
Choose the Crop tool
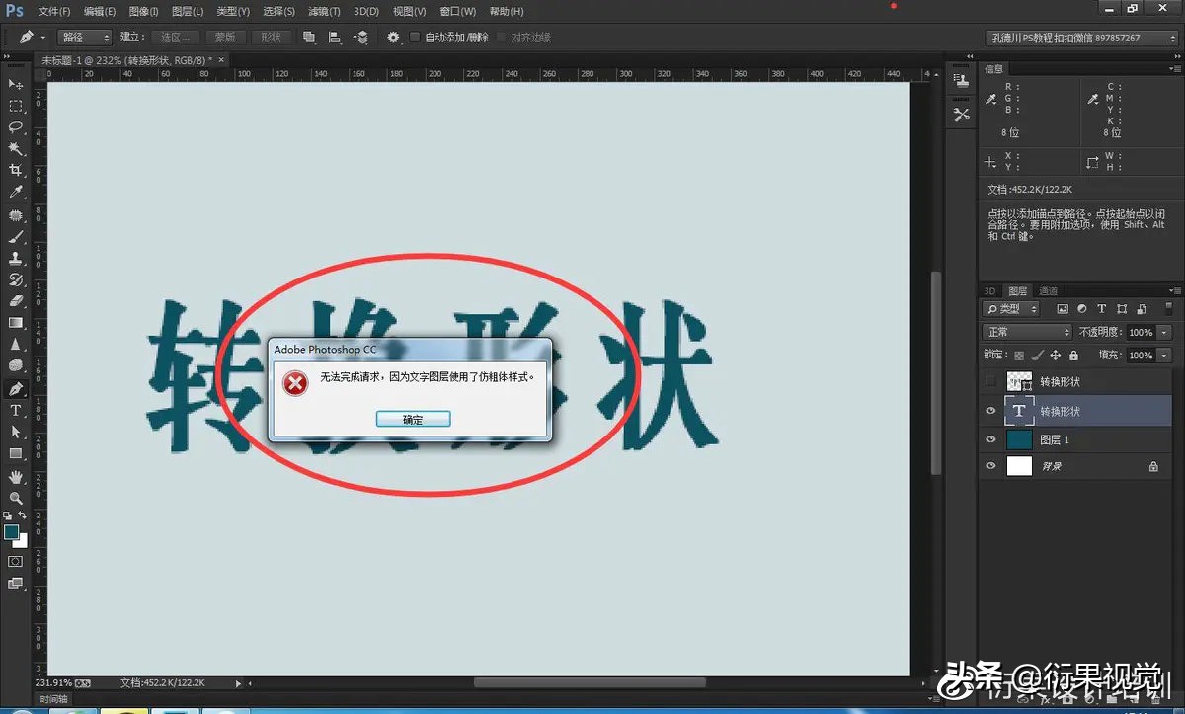[x=15, y=169]
